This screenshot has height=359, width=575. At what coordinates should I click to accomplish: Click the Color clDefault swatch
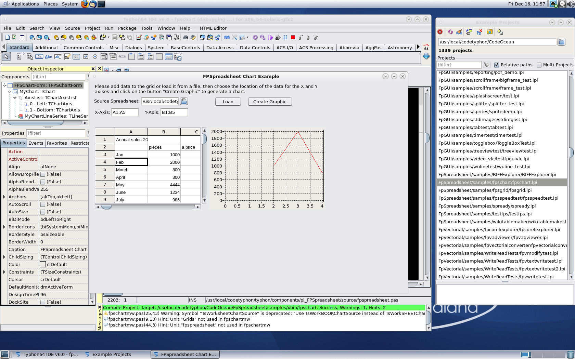43,265
